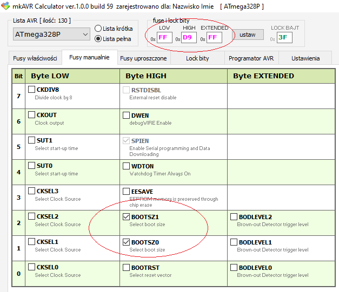Toggle the BOOTRST checkbox
339x292 pixels.
click(127, 267)
